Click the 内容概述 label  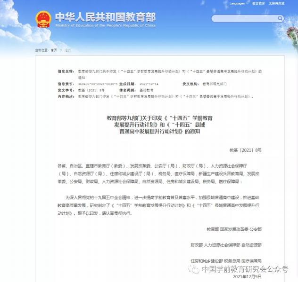[66, 97]
